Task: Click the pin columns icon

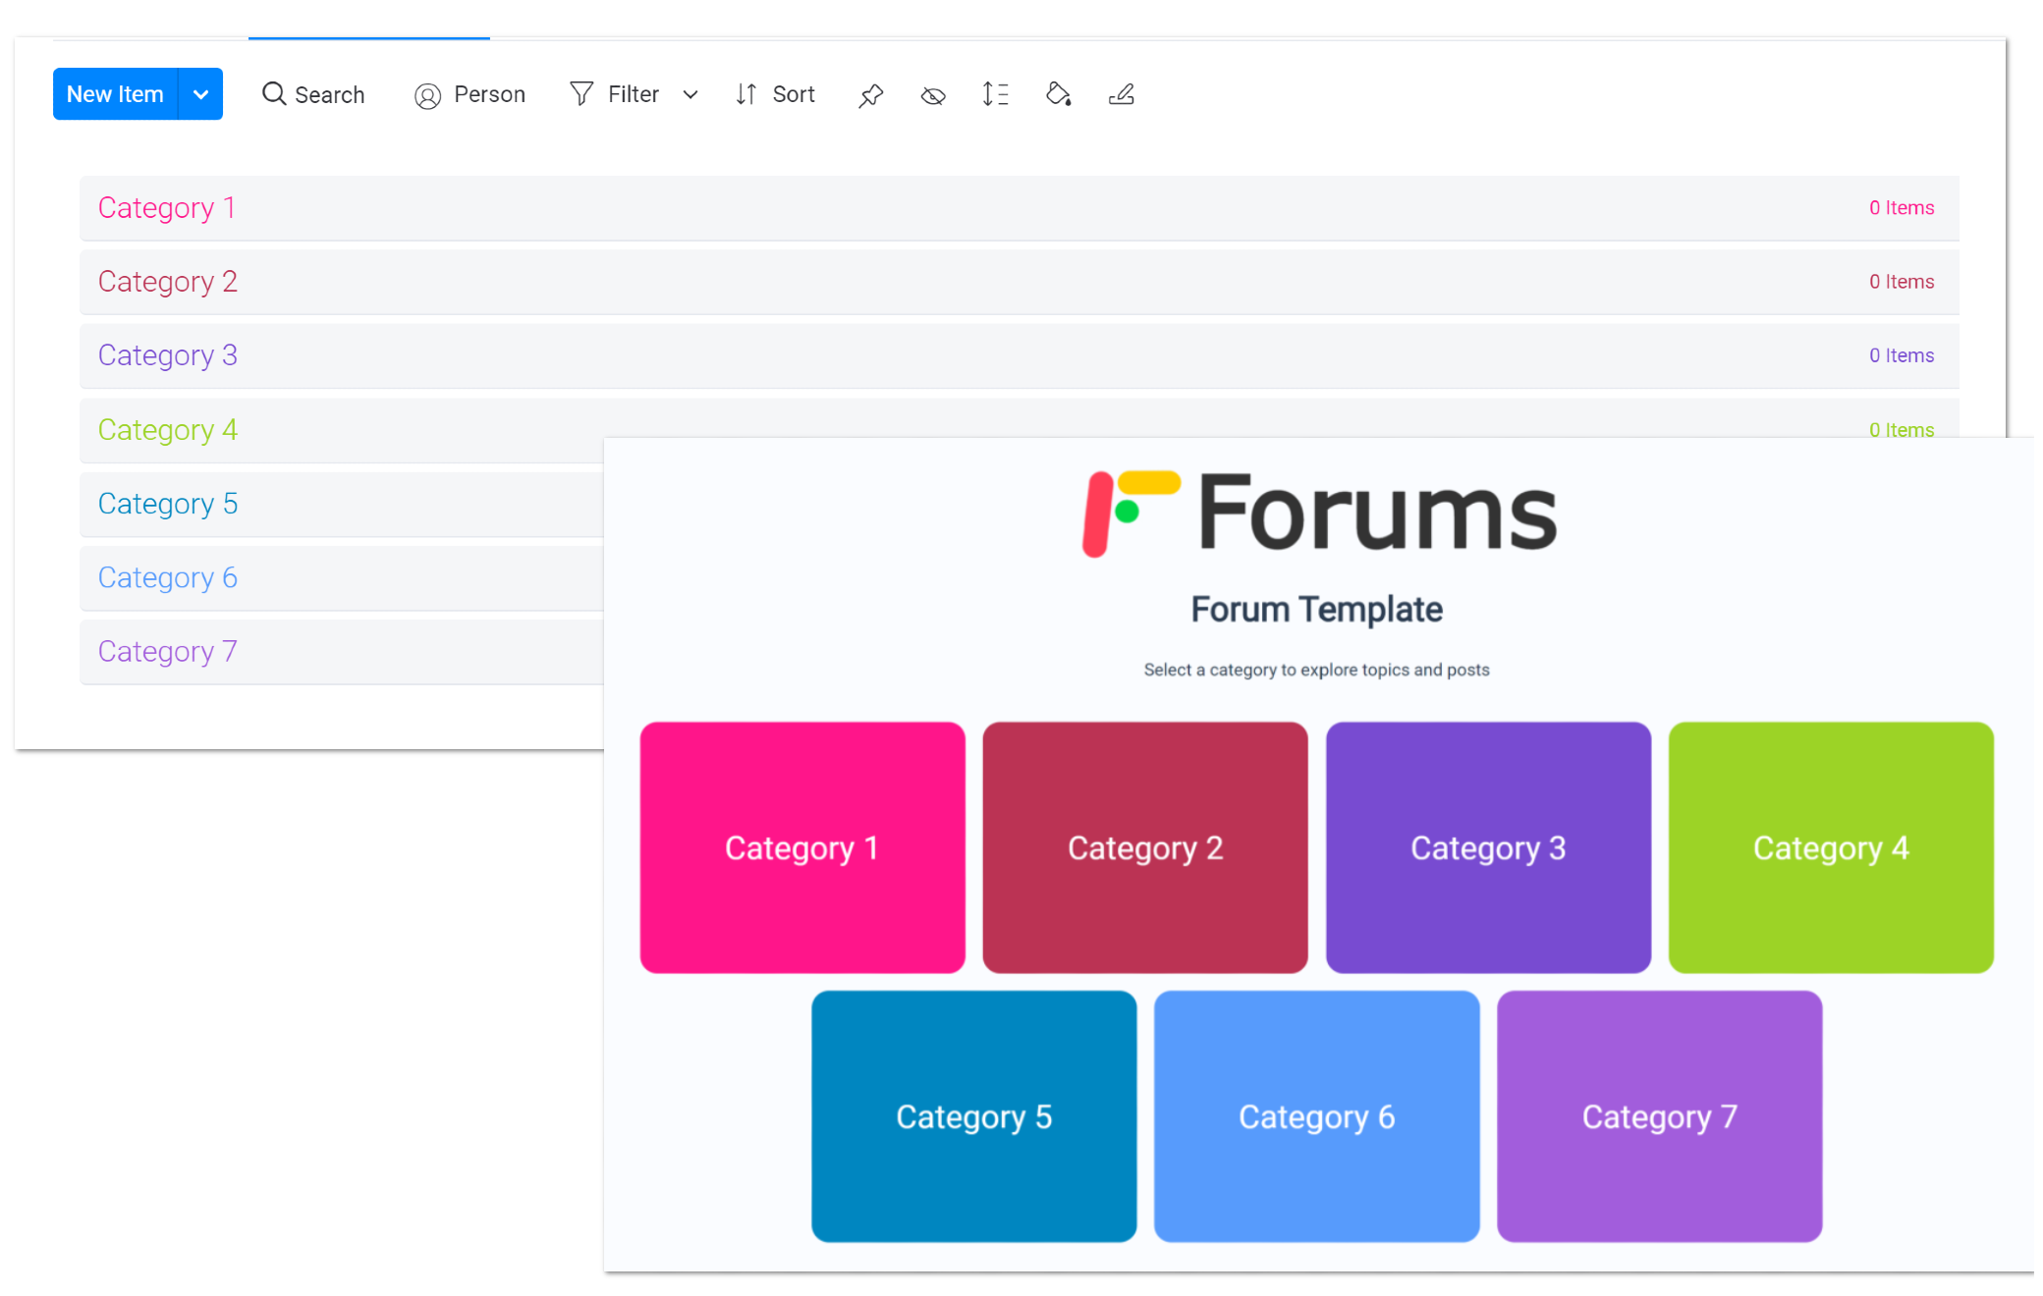Action: (870, 95)
